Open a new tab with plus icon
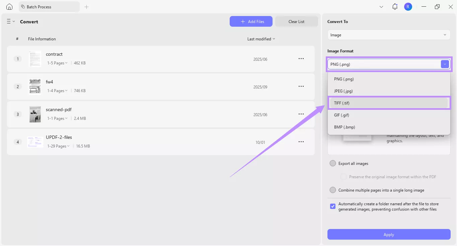Image resolution: width=457 pixels, height=246 pixels. (86, 7)
